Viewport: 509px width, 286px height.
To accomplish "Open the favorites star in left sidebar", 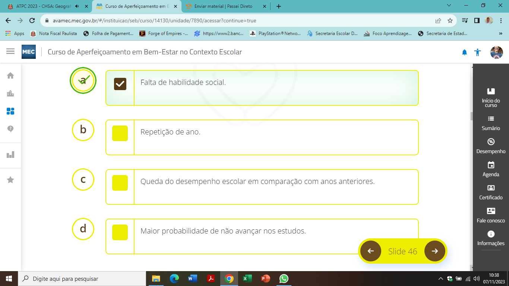I will coord(10,180).
